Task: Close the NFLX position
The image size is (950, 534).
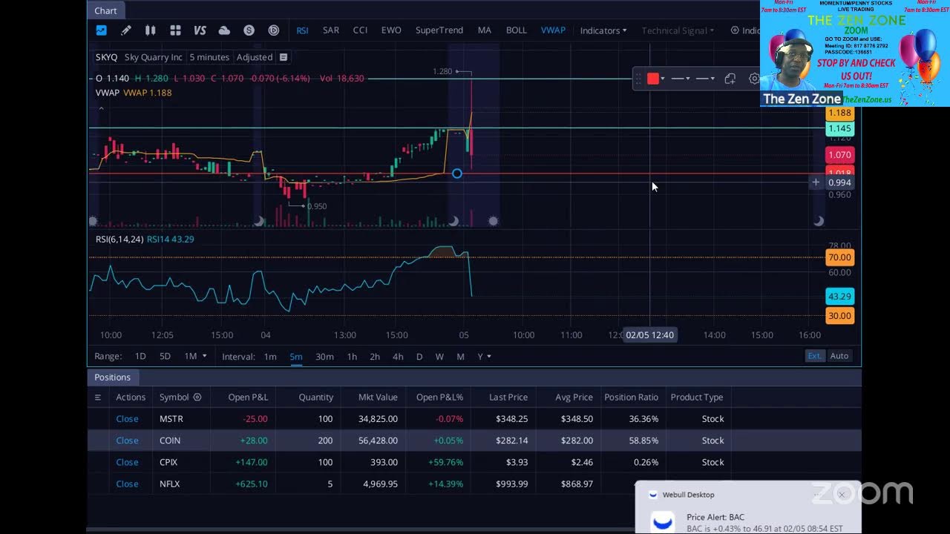Action: pyautogui.click(x=127, y=484)
